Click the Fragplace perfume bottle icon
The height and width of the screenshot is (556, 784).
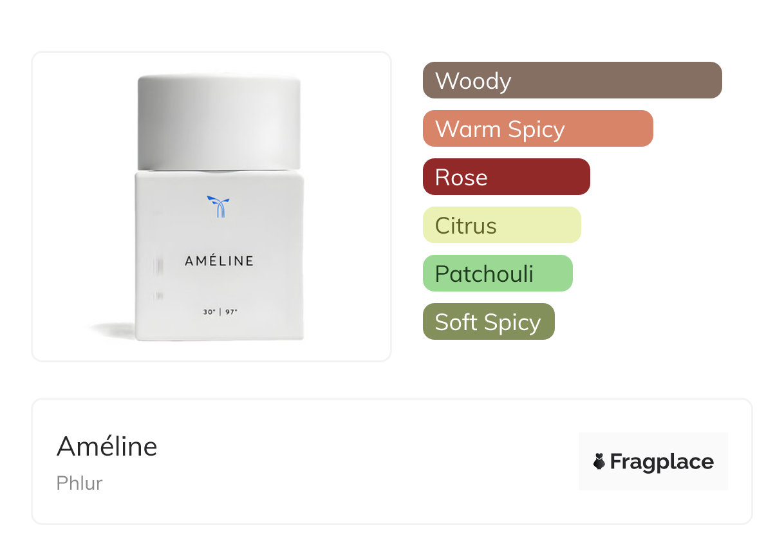(x=599, y=461)
